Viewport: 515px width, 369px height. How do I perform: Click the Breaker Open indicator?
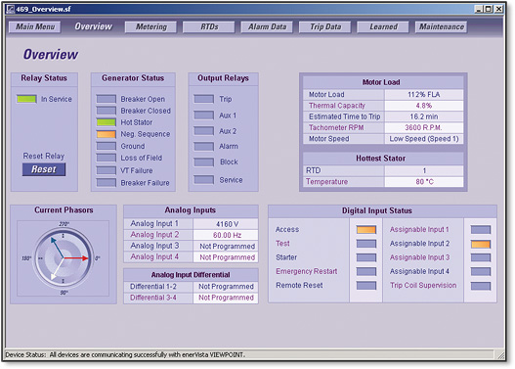pos(107,99)
